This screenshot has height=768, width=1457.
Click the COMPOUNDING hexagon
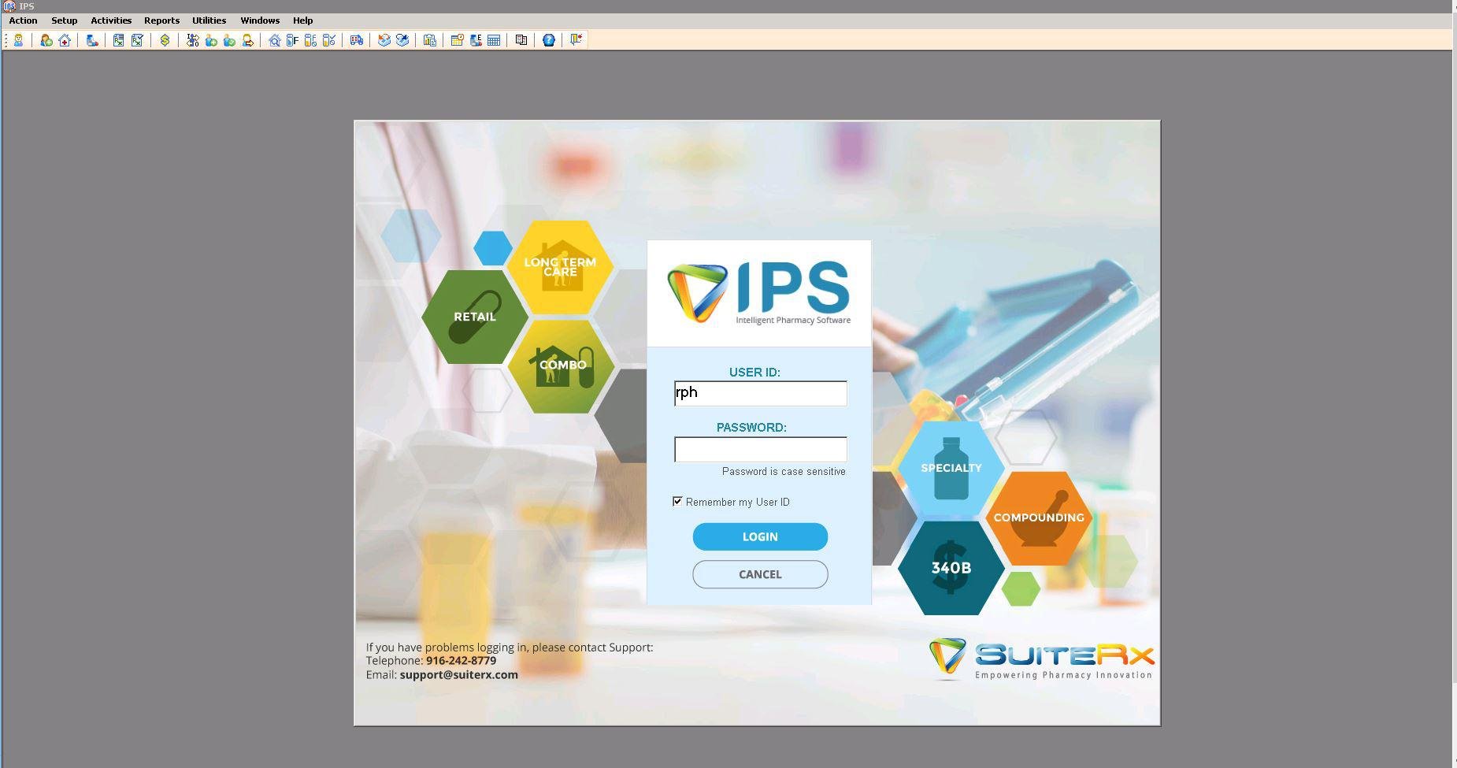[1039, 518]
